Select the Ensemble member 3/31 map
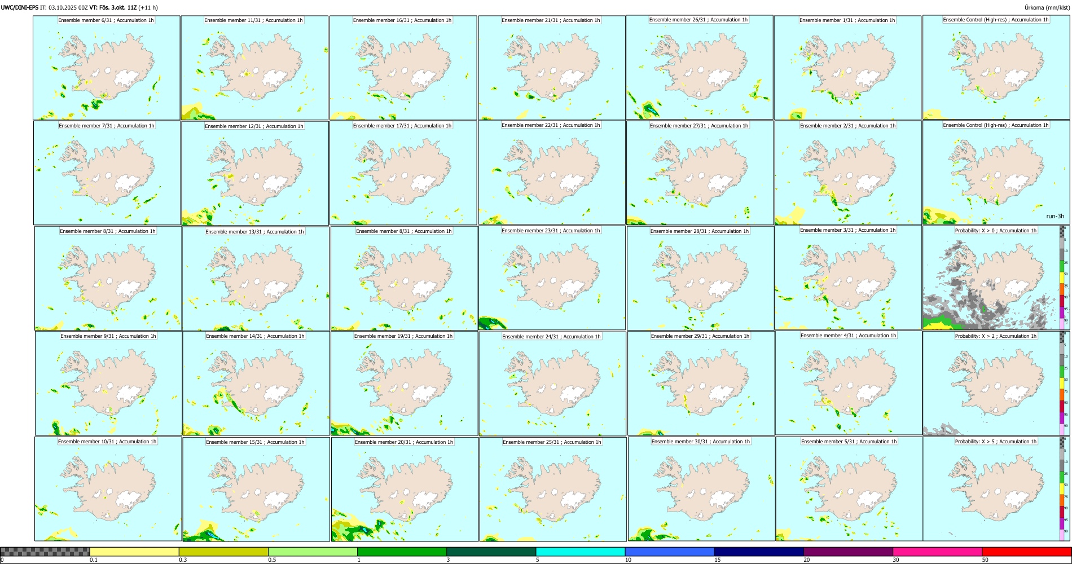The image size is (1072, 564). click(x=848, y=277)
